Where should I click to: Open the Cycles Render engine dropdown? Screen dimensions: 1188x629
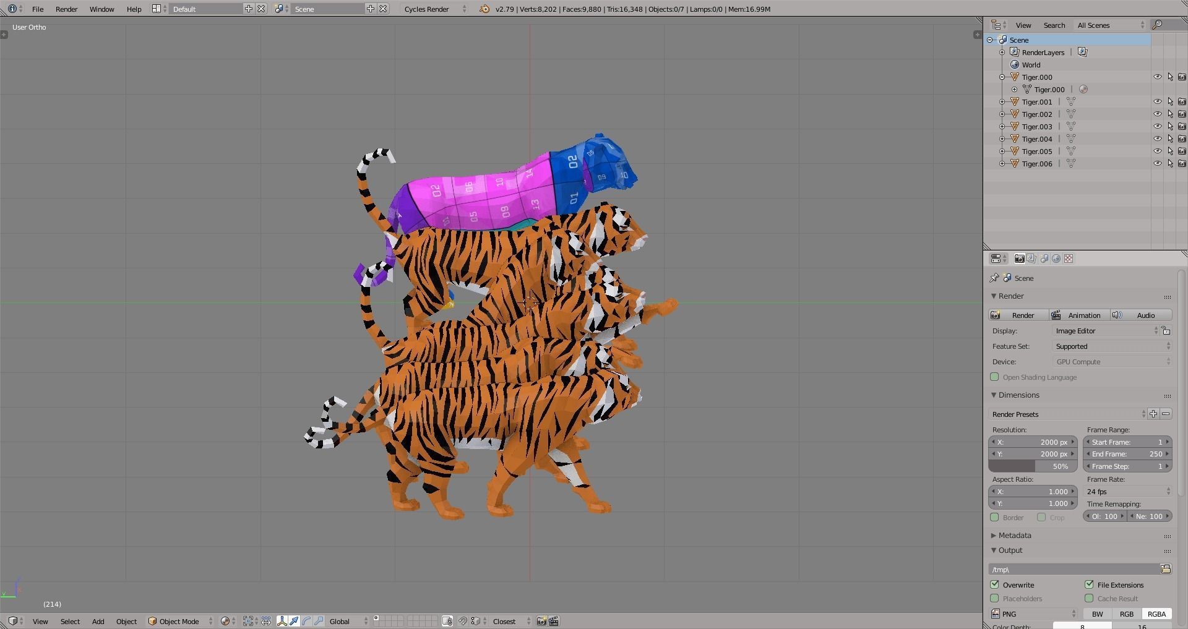[x=435, y=9]
